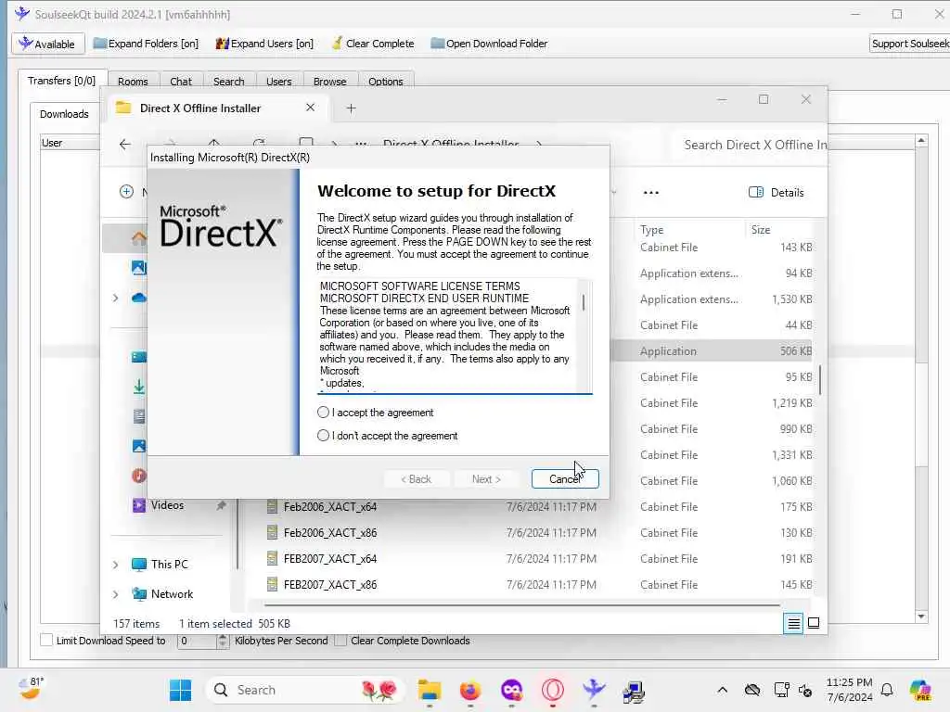950x712 pixels.
Task: Open Gallery in File Explorer sidebar
Action: click(139, 267)
